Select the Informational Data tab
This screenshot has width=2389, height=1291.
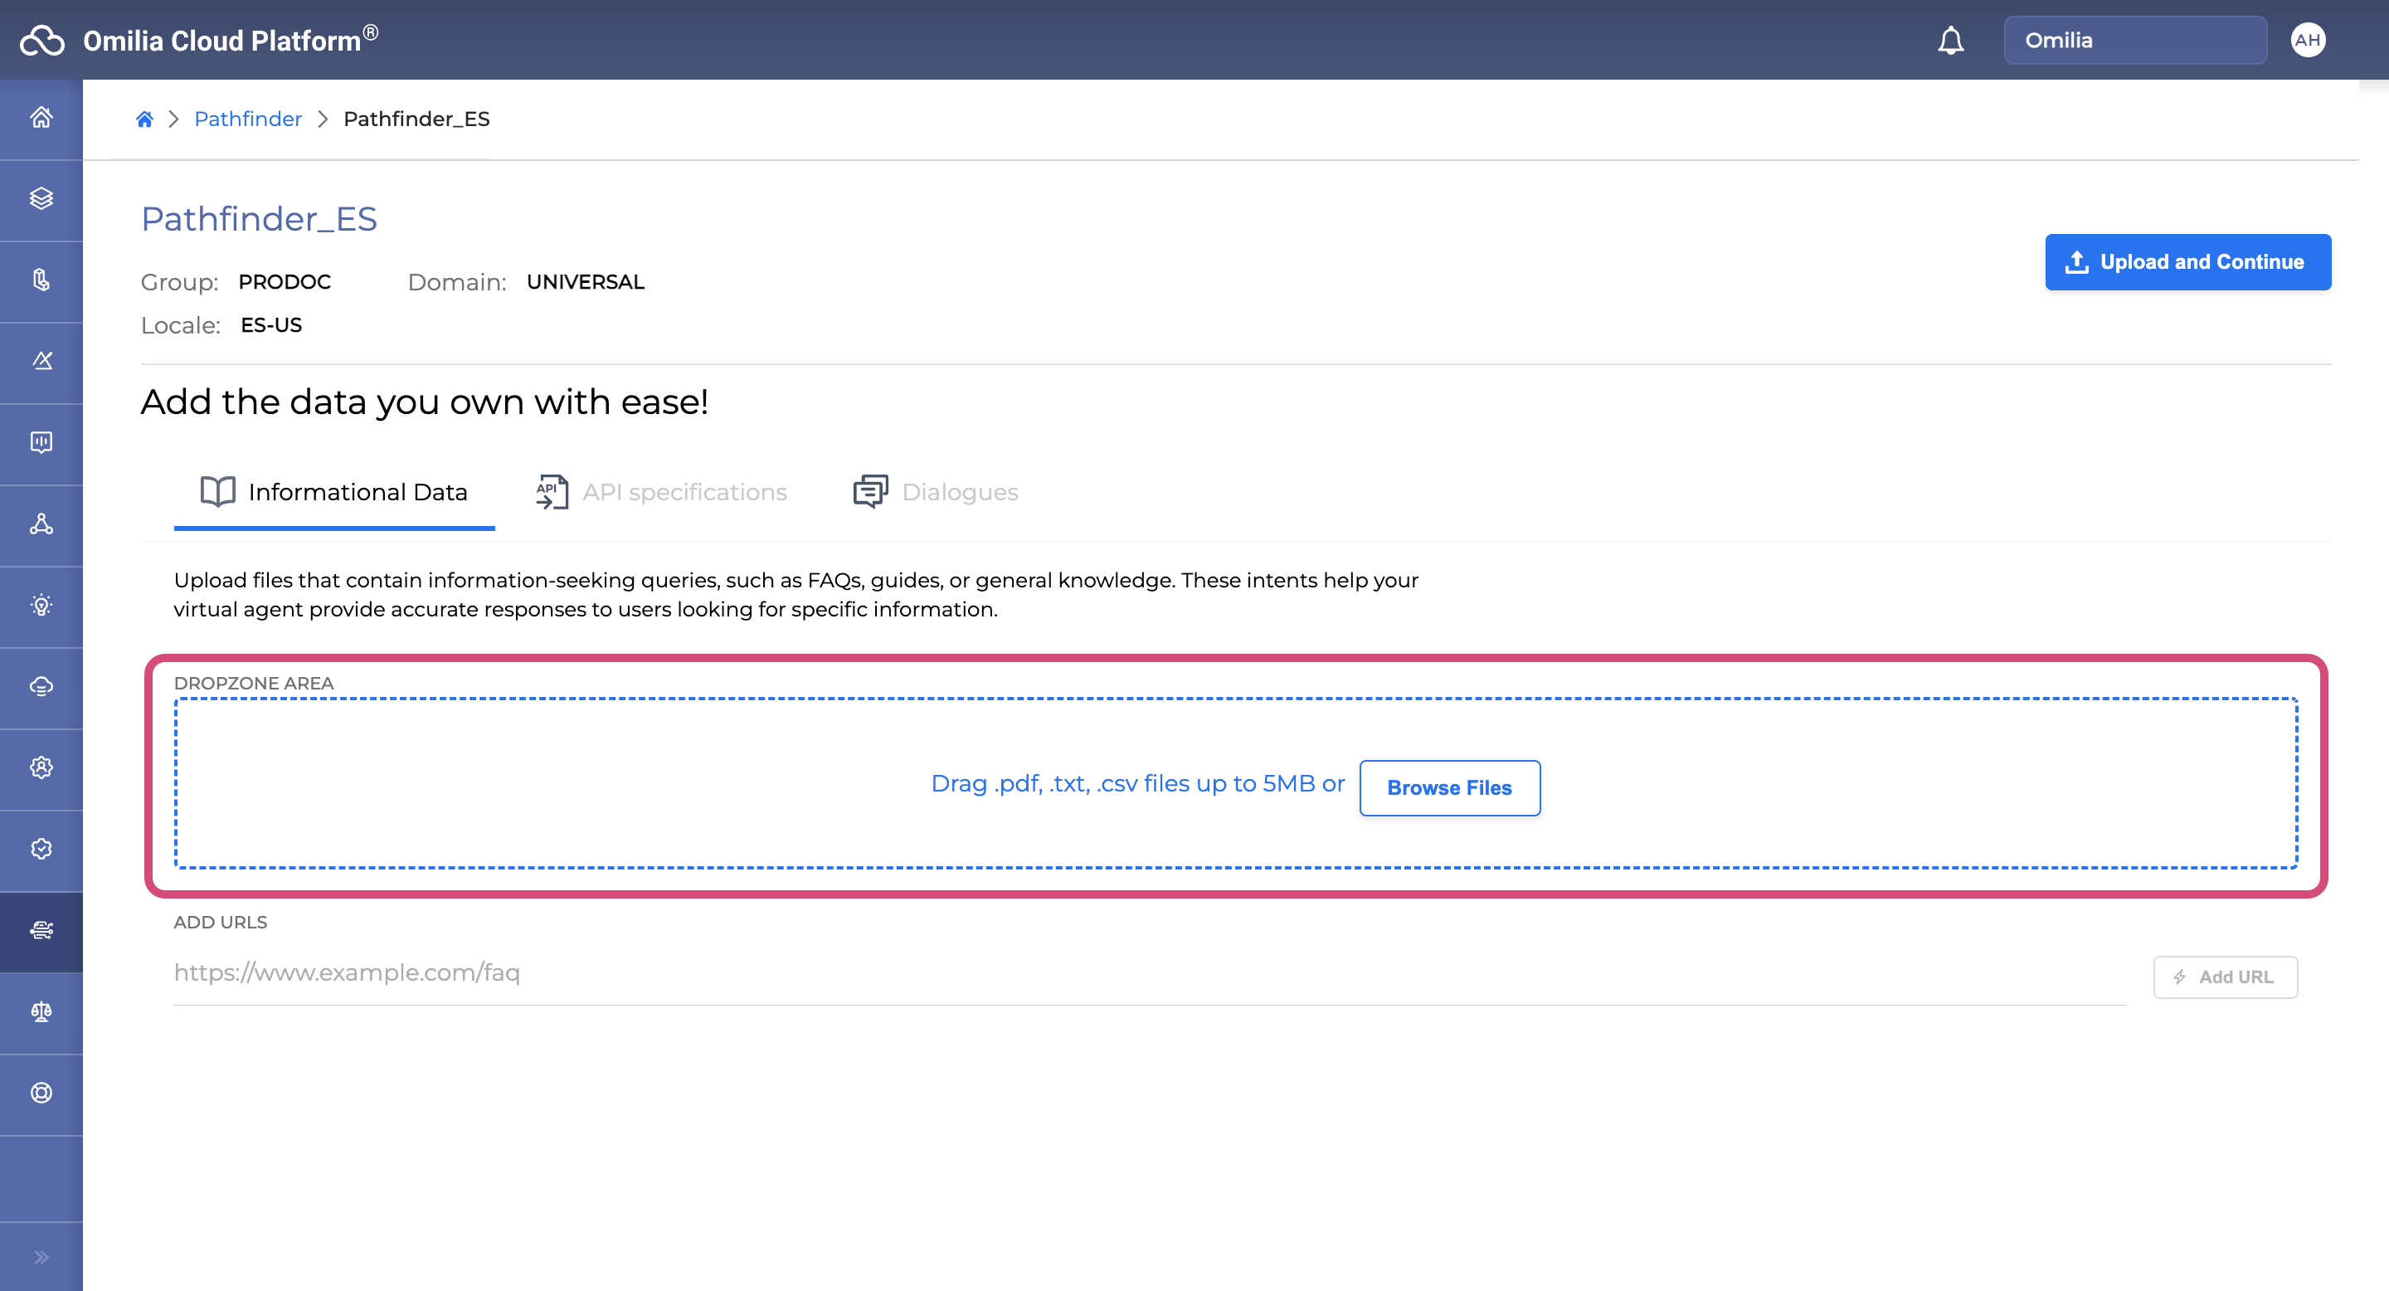click(333, 491)
